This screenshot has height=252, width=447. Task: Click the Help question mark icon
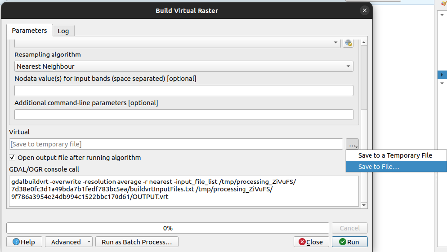pyautogui.click(x=16, y=242)
